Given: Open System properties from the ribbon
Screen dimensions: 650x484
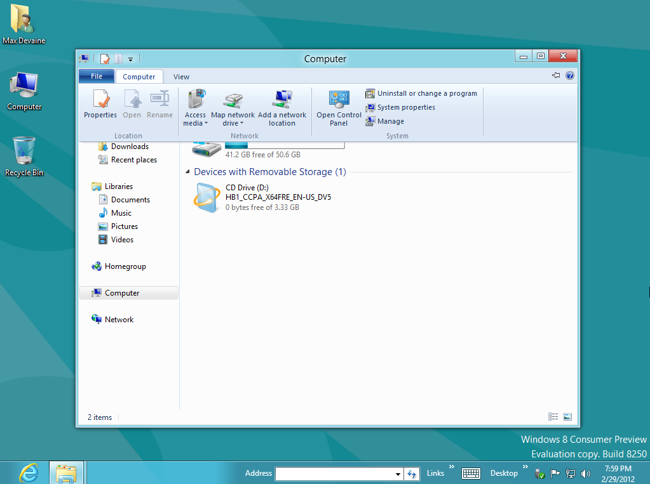Looking at the screenshot, I should coord(400,107).
